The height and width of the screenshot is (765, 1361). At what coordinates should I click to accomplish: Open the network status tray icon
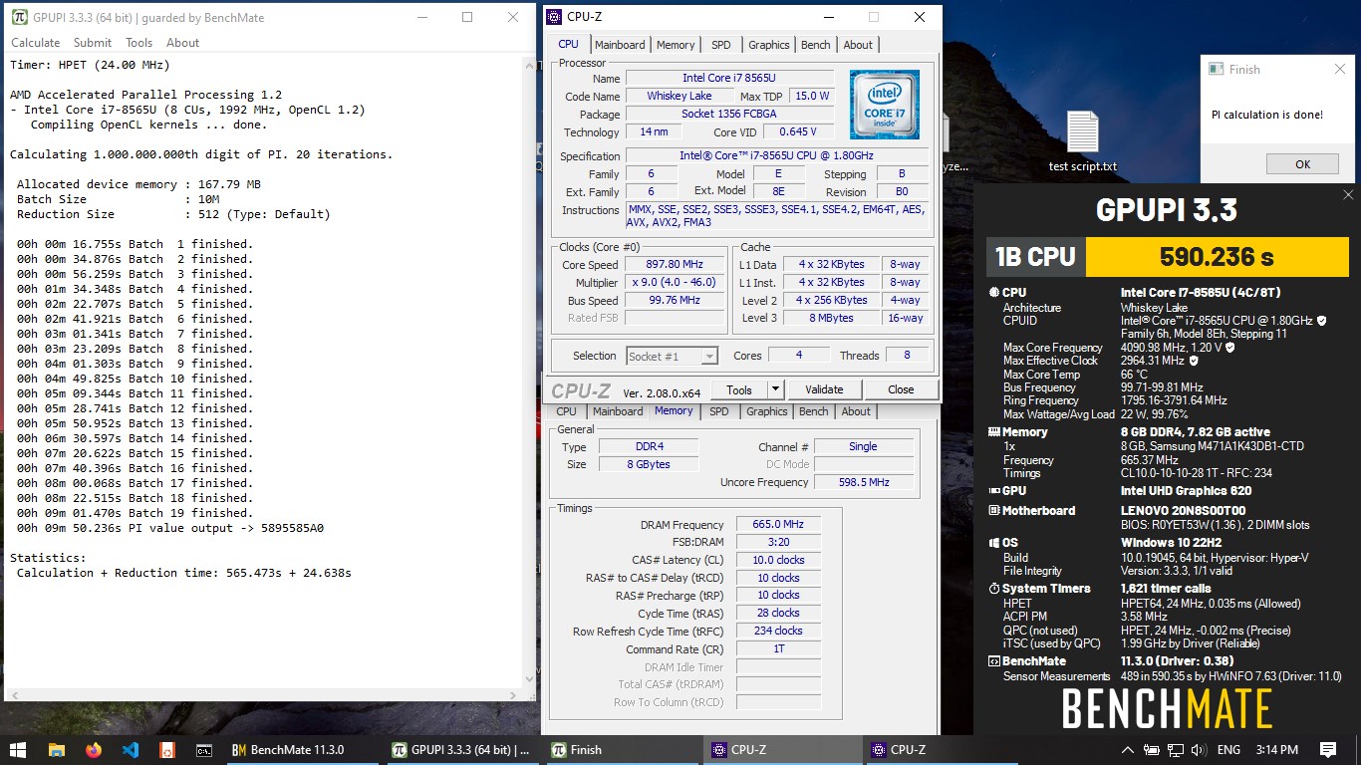[x=1174, y=750]
